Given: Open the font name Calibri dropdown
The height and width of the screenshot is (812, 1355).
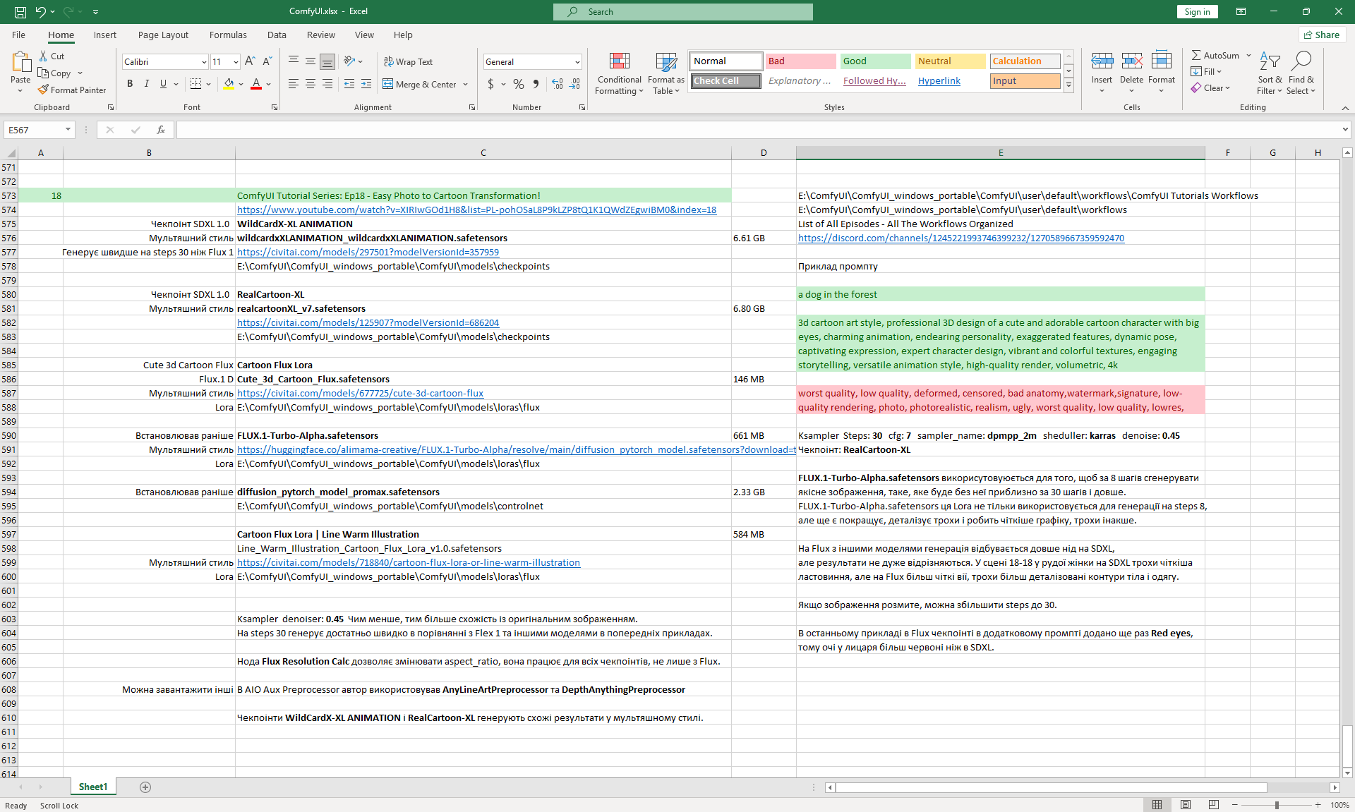Looking at the screenshot, I should (x=204, y=62).
